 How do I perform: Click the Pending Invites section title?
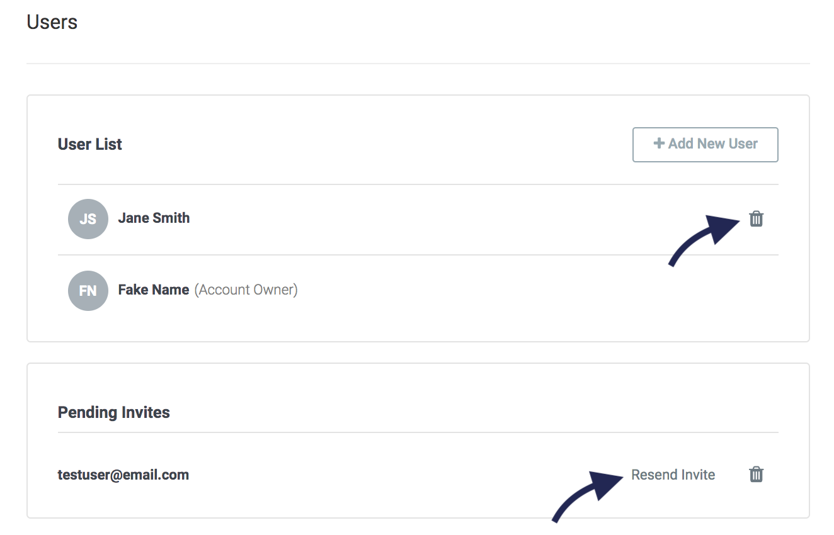pyautogui.click(x=114, y=412)
